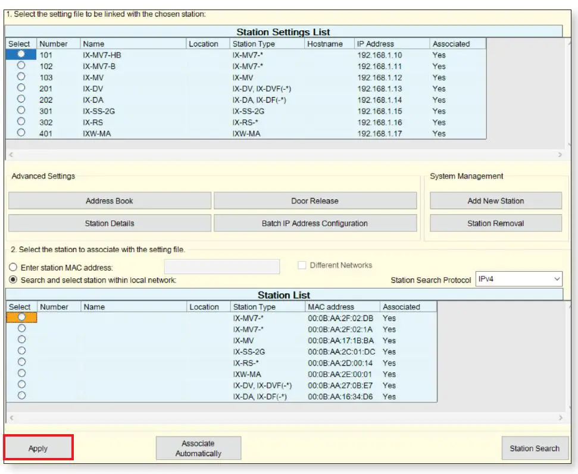Choose 'Search and select station within local network'

14,280
